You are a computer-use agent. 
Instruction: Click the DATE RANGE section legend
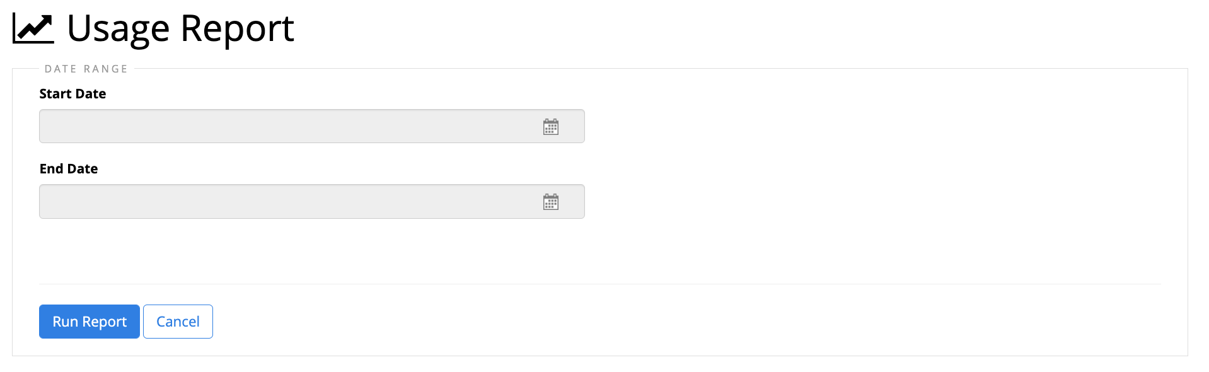coord(86,69)
